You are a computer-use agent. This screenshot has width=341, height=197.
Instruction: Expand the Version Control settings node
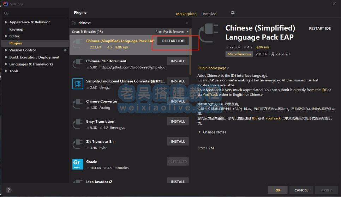6,50
